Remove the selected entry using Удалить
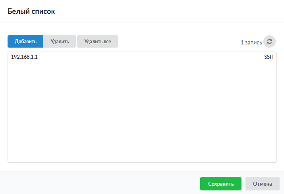 point(60,42)
